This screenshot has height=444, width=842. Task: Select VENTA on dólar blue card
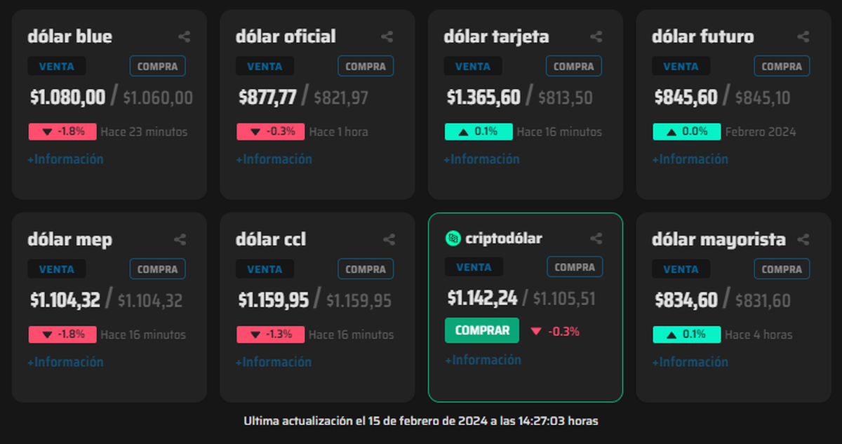pos(57,67)
